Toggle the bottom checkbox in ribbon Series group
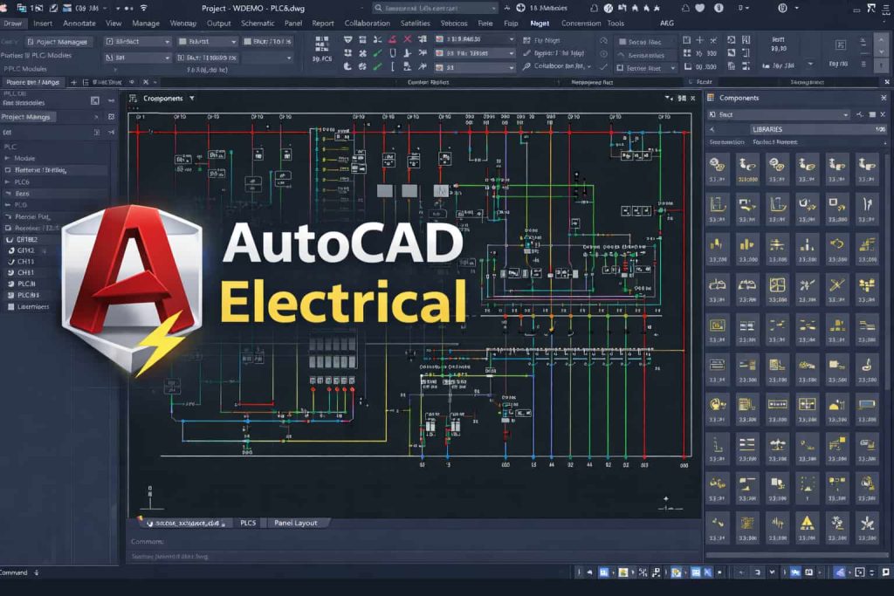The height and width of the screenshot is (596, 894). point(621,68)
